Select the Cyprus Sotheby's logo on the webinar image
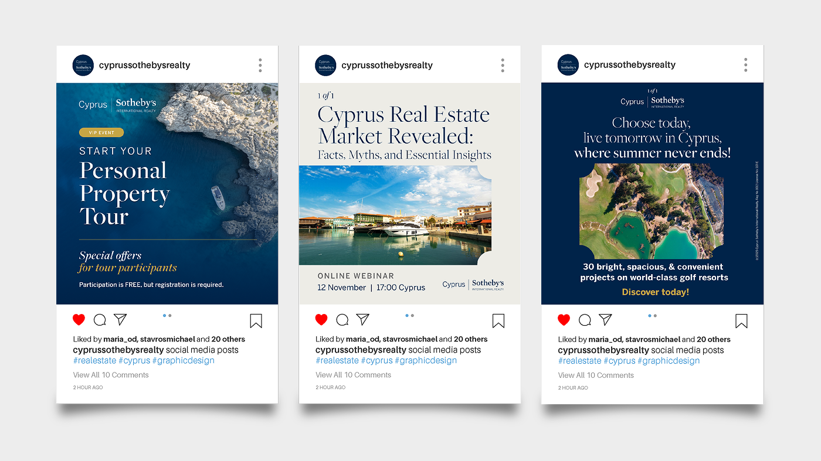 click(473, 285)
